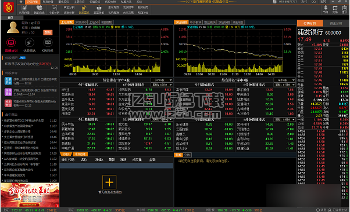Click the home icon in the top menu
Viewport: 350px width, 212px height.
21,2
